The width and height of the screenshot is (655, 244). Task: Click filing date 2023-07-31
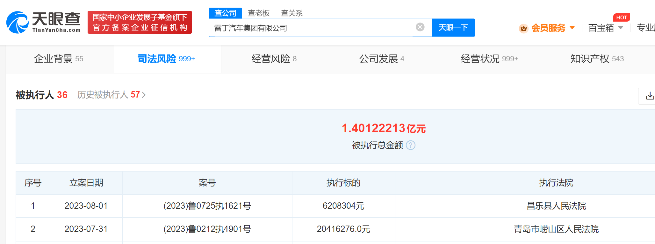click(x=86, y=229)
